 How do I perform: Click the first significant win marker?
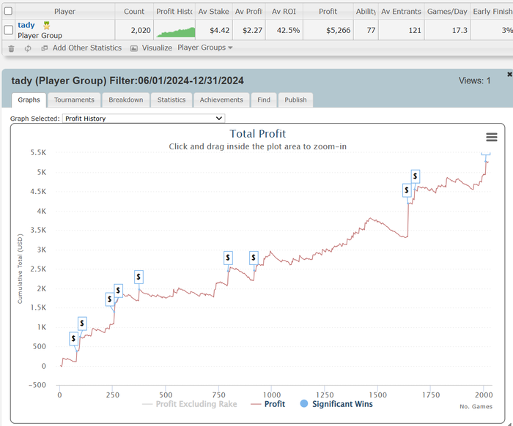point(74,338)
